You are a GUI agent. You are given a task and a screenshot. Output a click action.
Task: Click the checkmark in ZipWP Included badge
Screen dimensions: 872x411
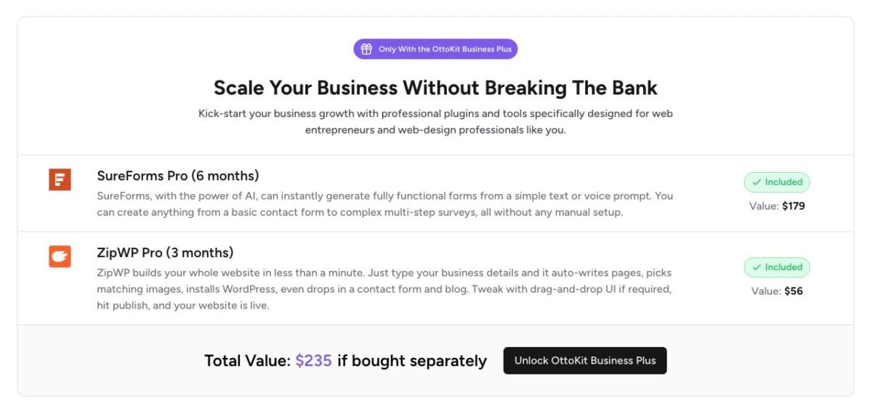[757, 267]
